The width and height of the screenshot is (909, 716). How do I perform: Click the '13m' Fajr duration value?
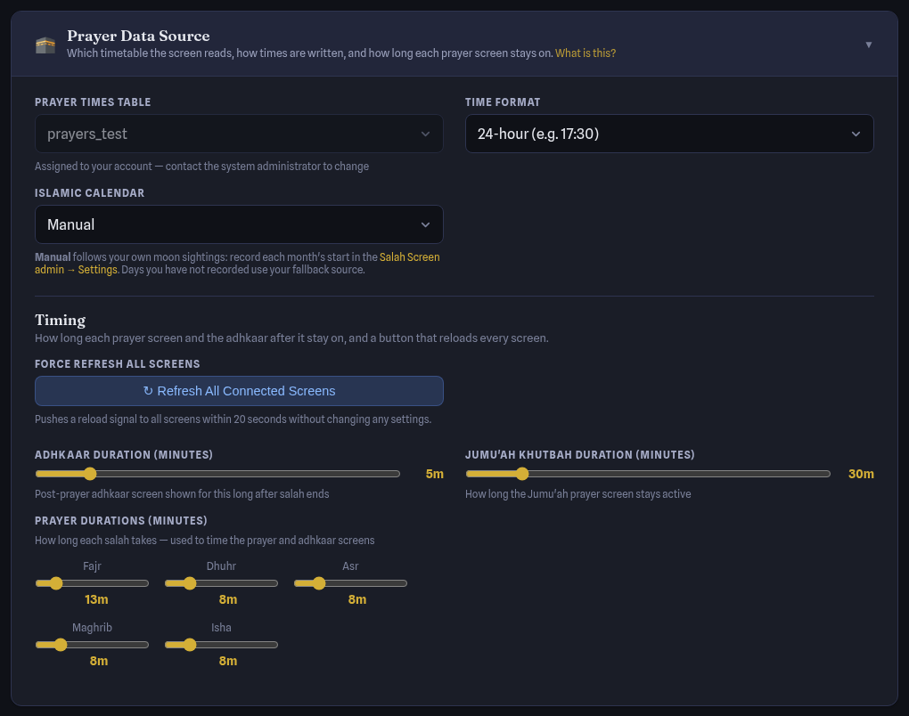[96, 599]
